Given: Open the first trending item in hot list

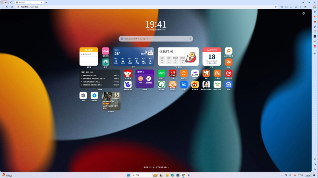Looking at the screenshot, I should pos(100,75).
